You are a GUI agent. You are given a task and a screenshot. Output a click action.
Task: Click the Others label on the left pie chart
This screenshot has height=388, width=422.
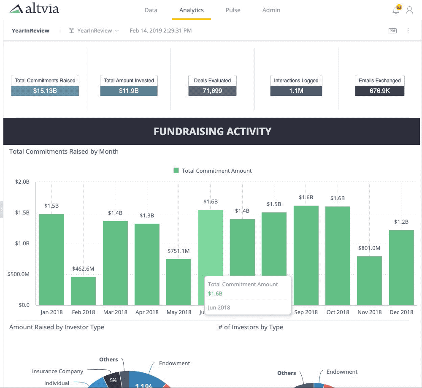[108, 359]
